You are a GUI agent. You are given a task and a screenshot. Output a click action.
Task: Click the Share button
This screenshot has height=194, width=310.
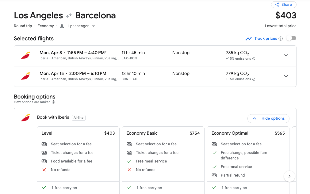(x=283, y=5)
